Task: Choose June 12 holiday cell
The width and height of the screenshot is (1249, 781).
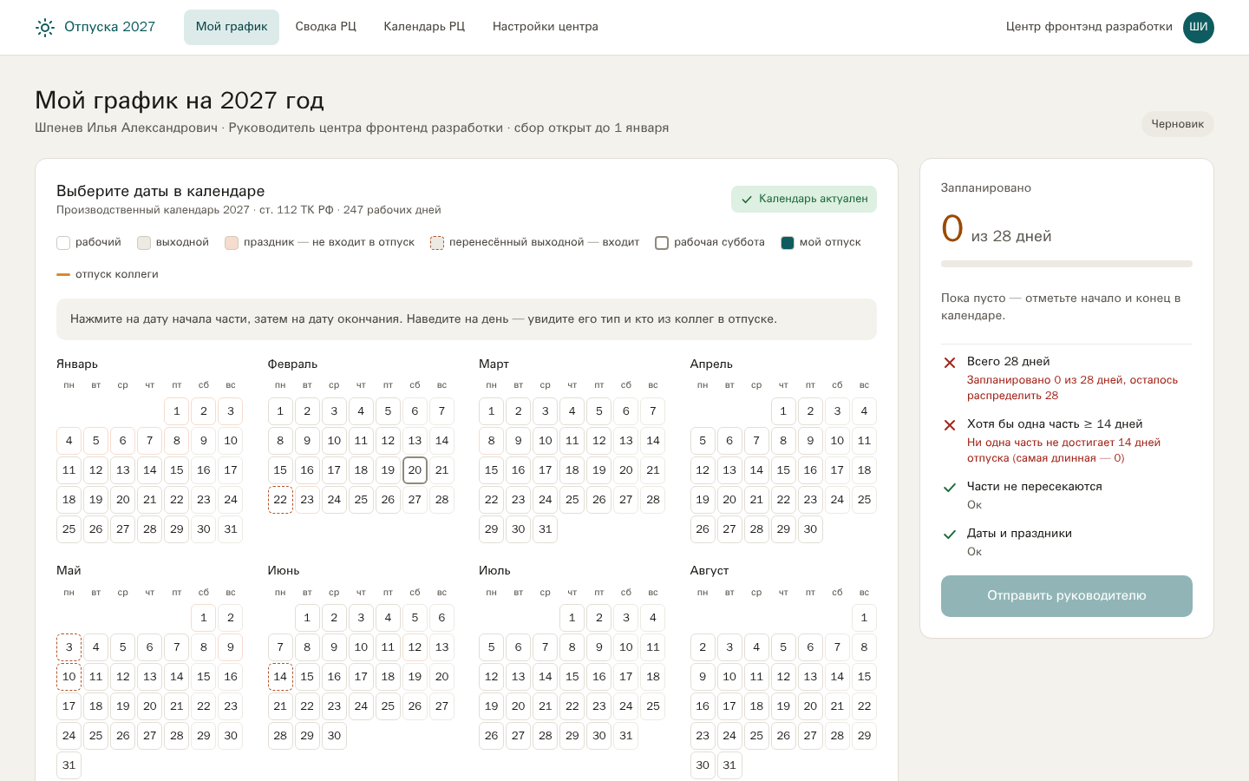Action: point(415,646)
